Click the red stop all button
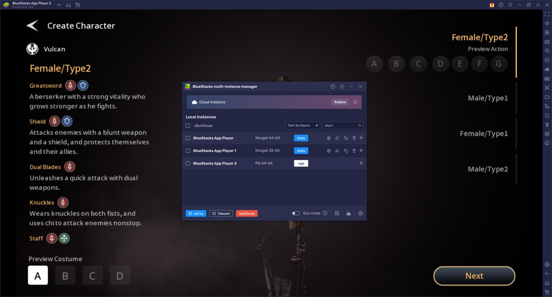The image size is (552, 297). [x=247, y=214]
